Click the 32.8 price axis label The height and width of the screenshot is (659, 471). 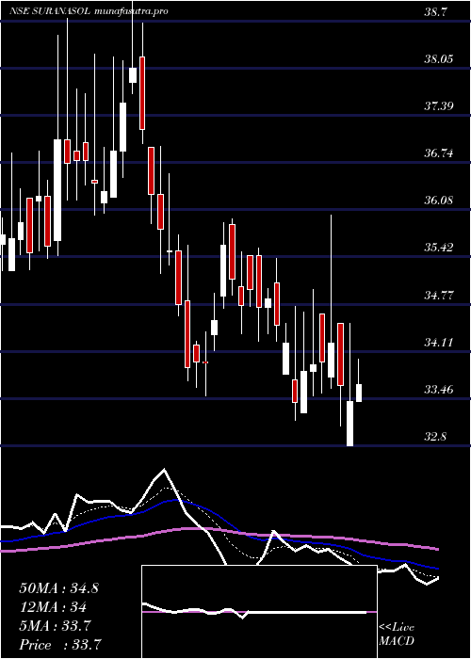click(x=435, y=436)
